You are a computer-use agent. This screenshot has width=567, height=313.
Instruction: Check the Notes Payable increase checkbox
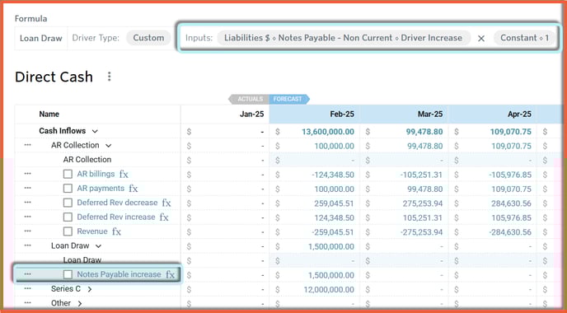coord(68,274)
